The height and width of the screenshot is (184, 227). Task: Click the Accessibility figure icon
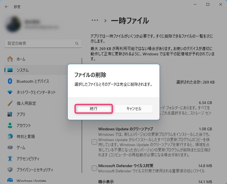point(10,159)
